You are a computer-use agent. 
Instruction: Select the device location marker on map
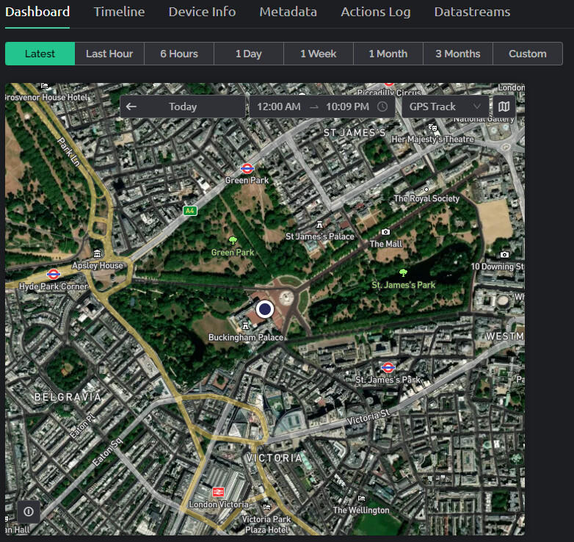tap(265, 309)
